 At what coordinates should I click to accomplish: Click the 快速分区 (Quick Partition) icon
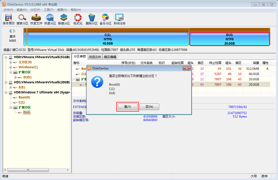[50, 19]
